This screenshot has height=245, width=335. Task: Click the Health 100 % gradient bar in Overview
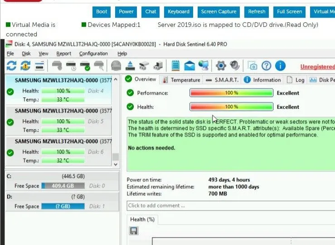tap(231, 106)
